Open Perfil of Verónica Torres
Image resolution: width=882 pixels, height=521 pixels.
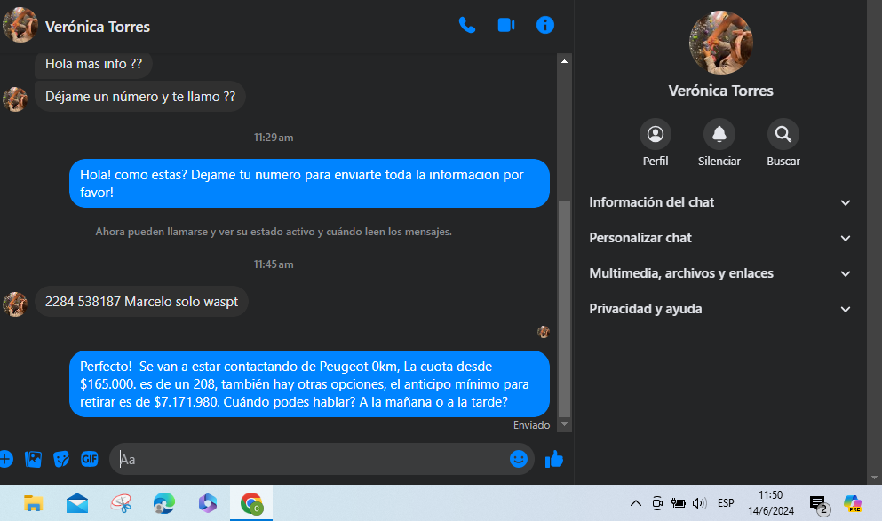pos(656,135)
